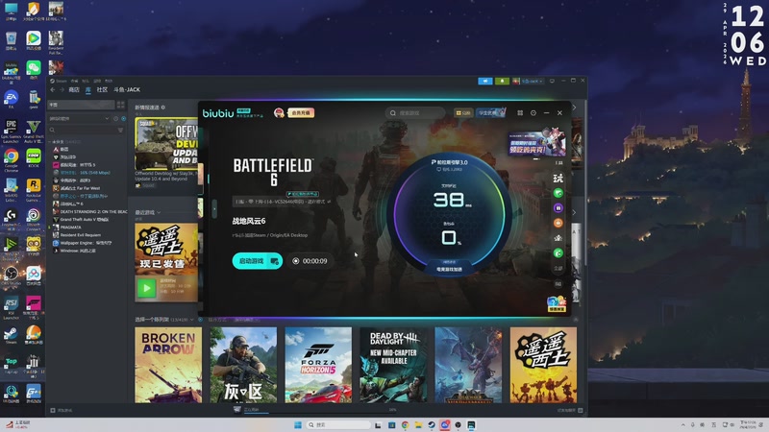Click the taskbar search box
Screen dimensions: 769x432
(338, 424)
